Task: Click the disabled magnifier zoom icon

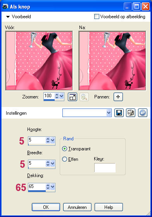Action: click(x=84, y=97)
